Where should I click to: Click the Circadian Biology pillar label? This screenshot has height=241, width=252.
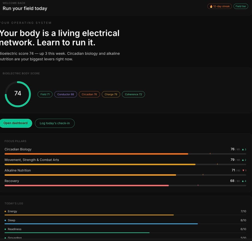(x=18, y=149)
